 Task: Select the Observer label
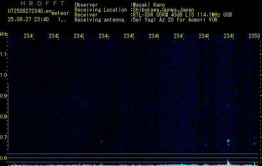pyautogui.click(x=86, y=5)
